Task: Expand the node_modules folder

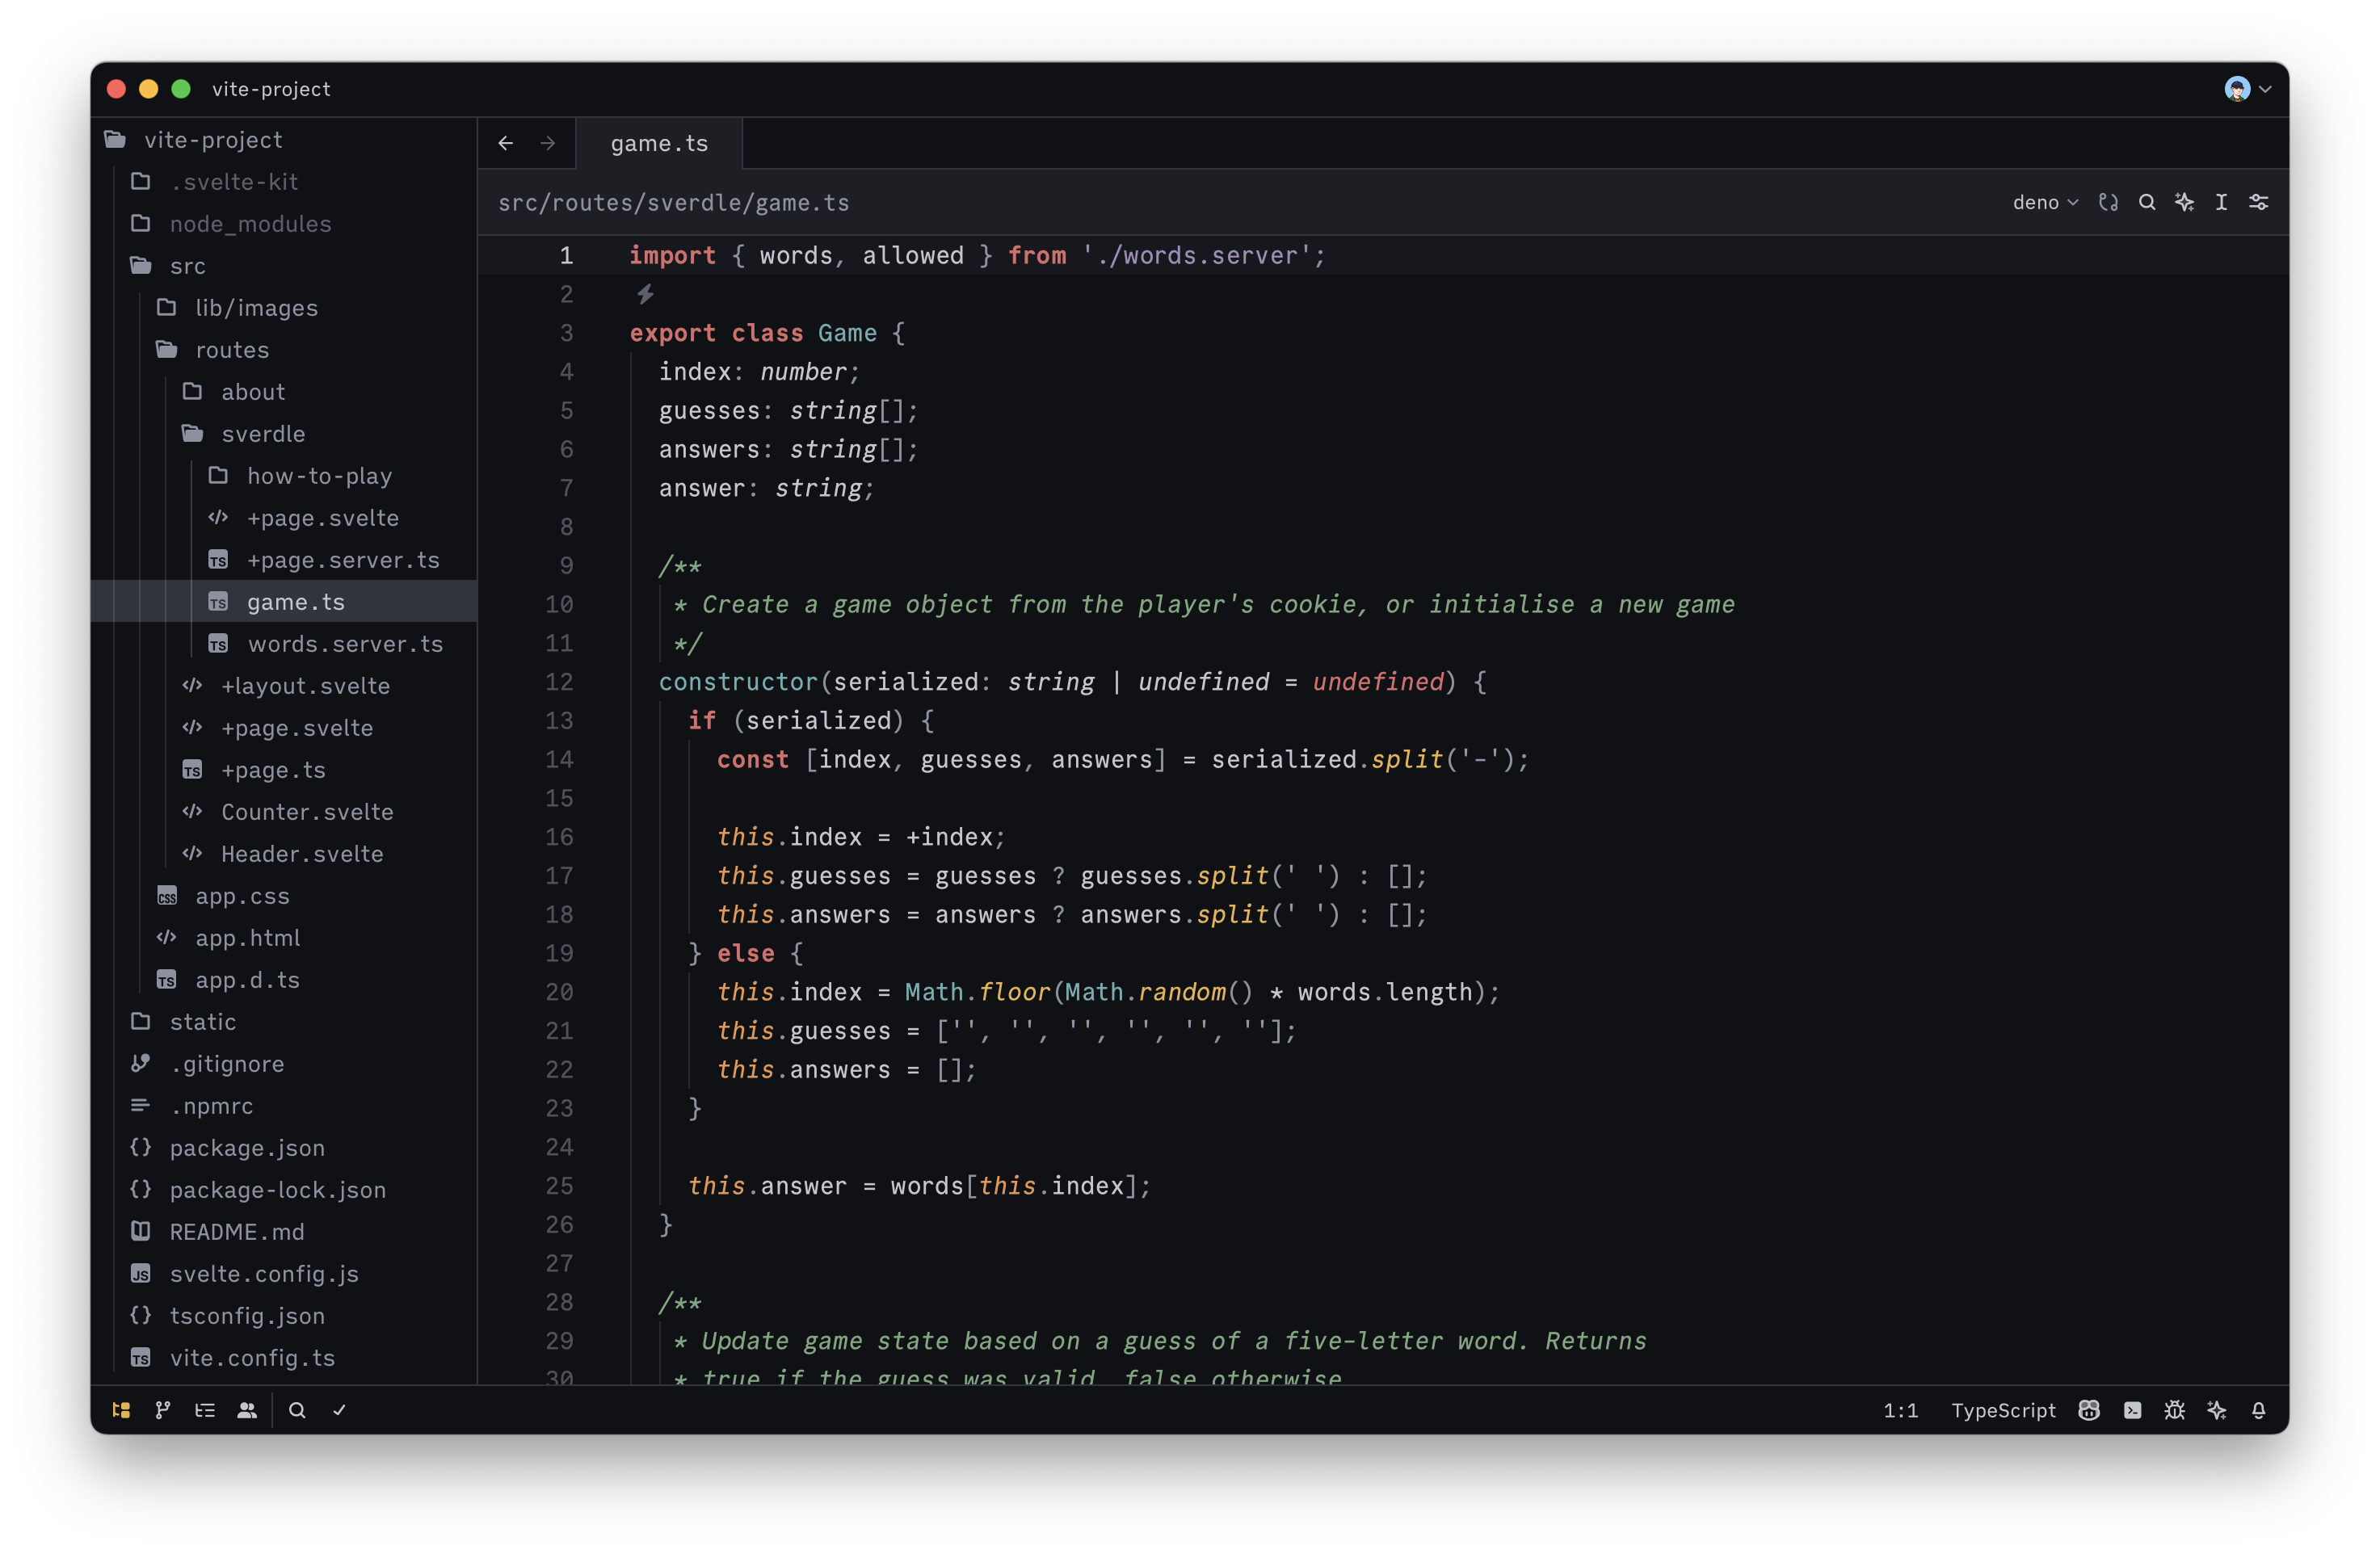Action: (x=283, y=224)
